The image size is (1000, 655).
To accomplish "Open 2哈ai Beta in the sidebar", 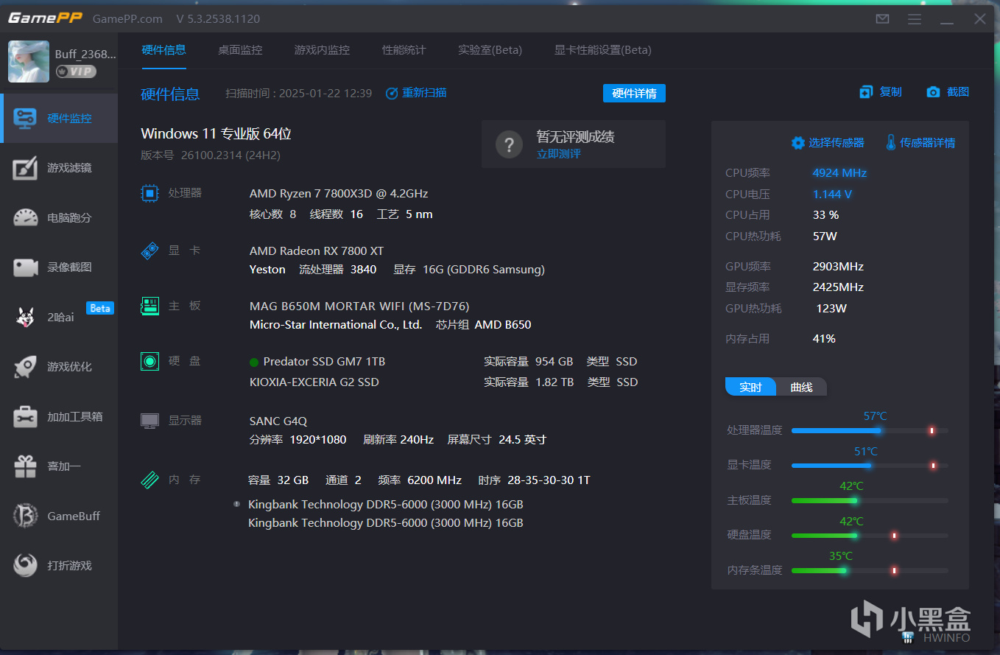I will coord(59,317).
